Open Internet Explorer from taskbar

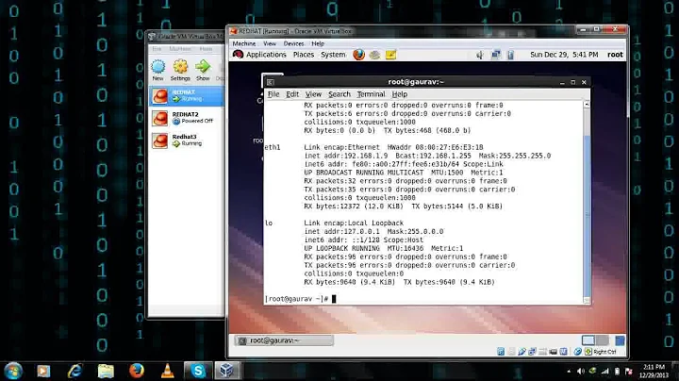pyautogui.click(x=75, y=371)
